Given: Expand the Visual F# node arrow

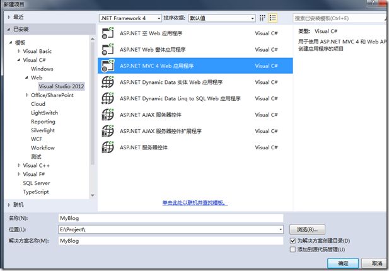Looking at the screenshot, I should 19,174.
